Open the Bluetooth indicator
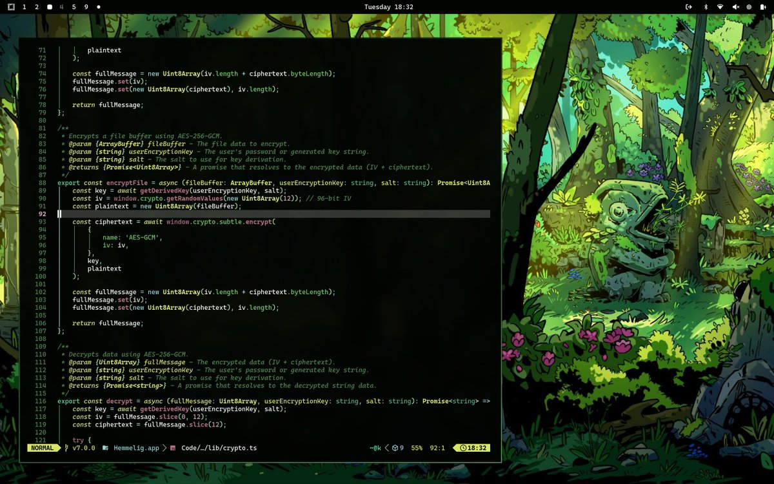Screen dimensions: 774x484 click(705, 7)
